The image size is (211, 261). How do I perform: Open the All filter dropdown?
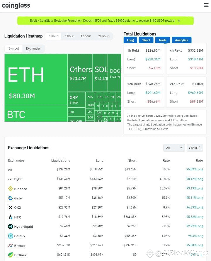pos(174,148)
